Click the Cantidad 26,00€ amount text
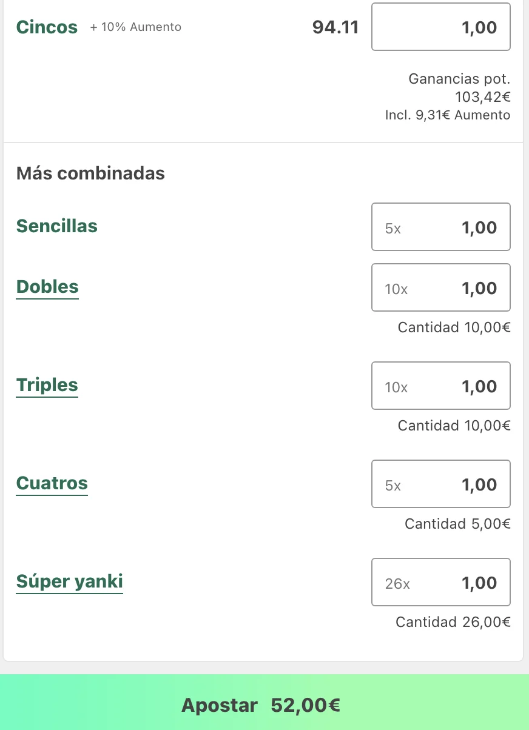529x730 pixels. coord(453,622)
